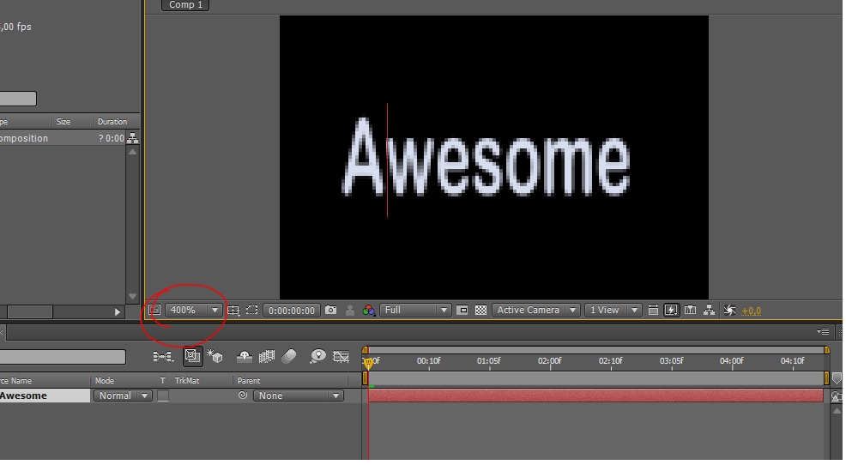Image resolution: width=846 pixels, height=465 pixels.
Task: Toggle the Draft 3D button in timeline
Action: click(215, 356)
